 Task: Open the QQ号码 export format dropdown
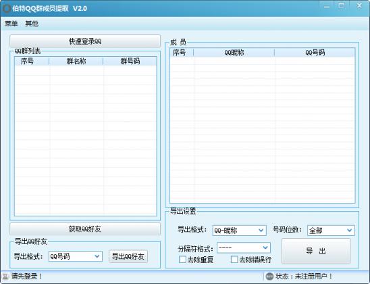coord(75,256)
